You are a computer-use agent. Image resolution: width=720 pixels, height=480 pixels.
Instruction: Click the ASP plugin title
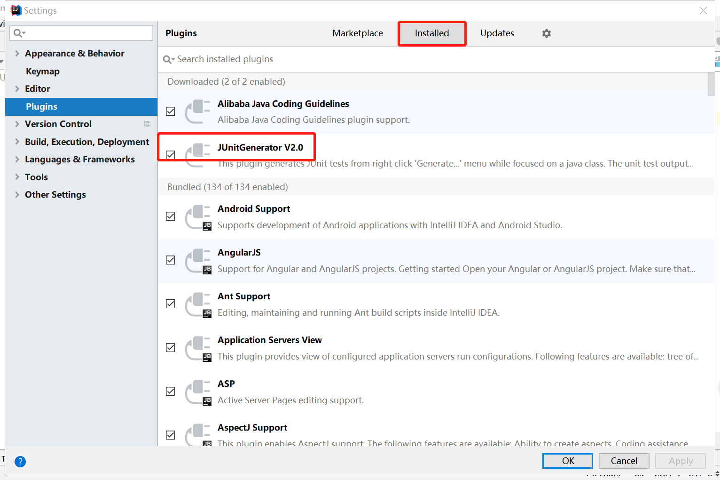[x=226, y=384]
